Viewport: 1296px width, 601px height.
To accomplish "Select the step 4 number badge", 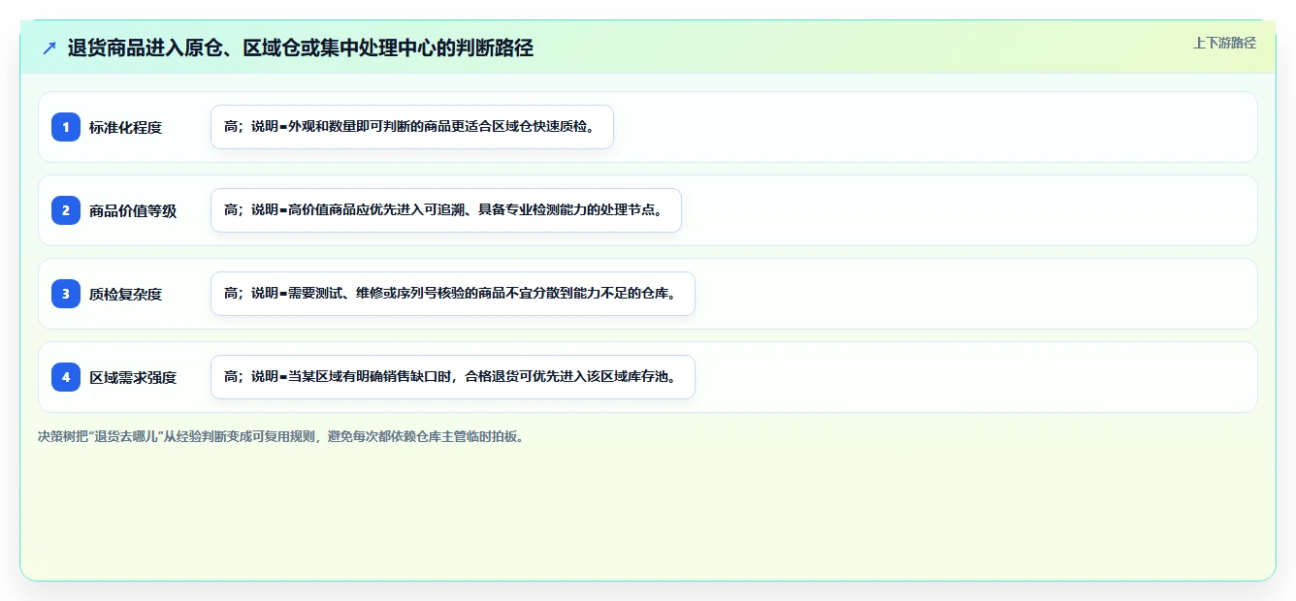I will (x=66, y=377).
